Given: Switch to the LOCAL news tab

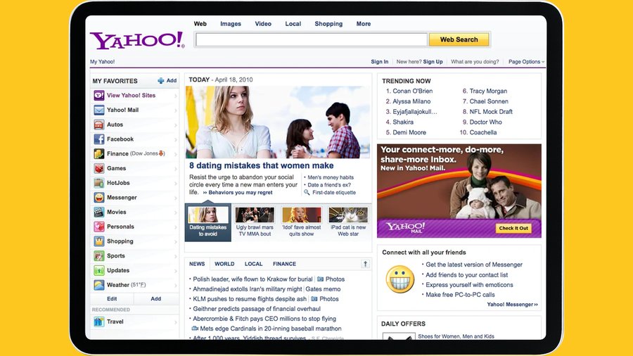Looking at the screenshot, I should (253, 264).
